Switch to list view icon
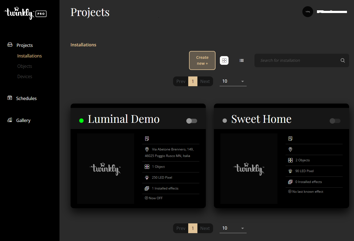 pyautogui.click(x=241, y=60)
